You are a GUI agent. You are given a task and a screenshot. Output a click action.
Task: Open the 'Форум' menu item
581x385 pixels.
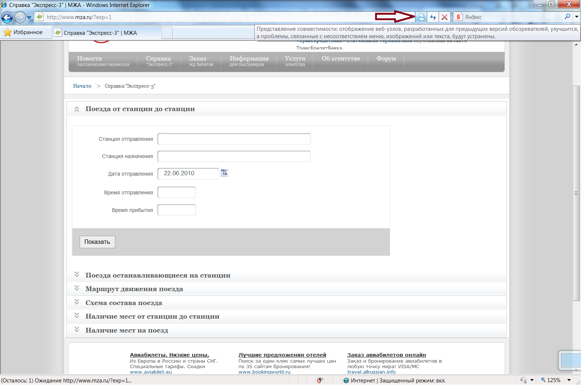pyautogui.click(x=386, y=59)
